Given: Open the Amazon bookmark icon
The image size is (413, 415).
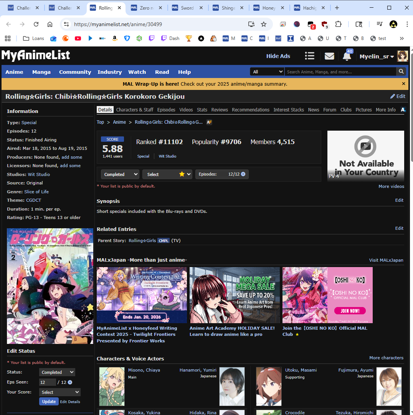Looking at the screenshot, I should click(114, 39).
